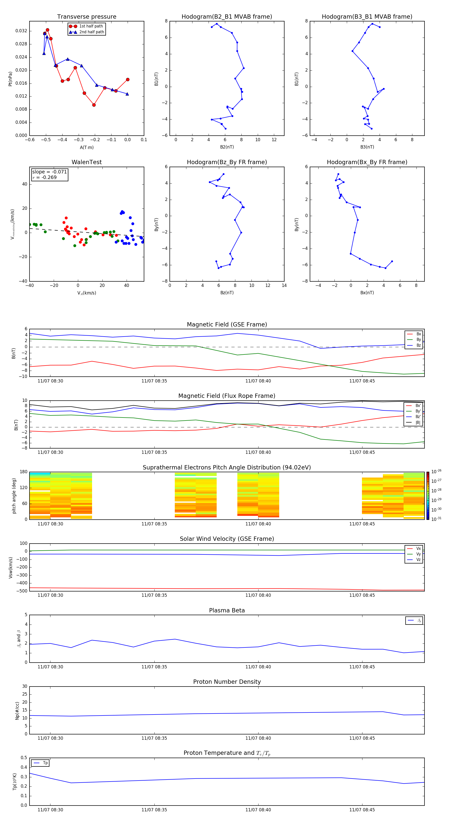Click the 'Hodogram(B2_B1 MVAB frame)' title
Screen dimensions: 454x832
(227, 17)
